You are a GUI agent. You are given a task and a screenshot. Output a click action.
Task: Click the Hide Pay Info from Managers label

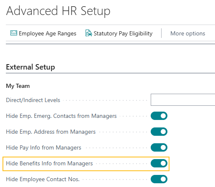click(x=43, y=147)
